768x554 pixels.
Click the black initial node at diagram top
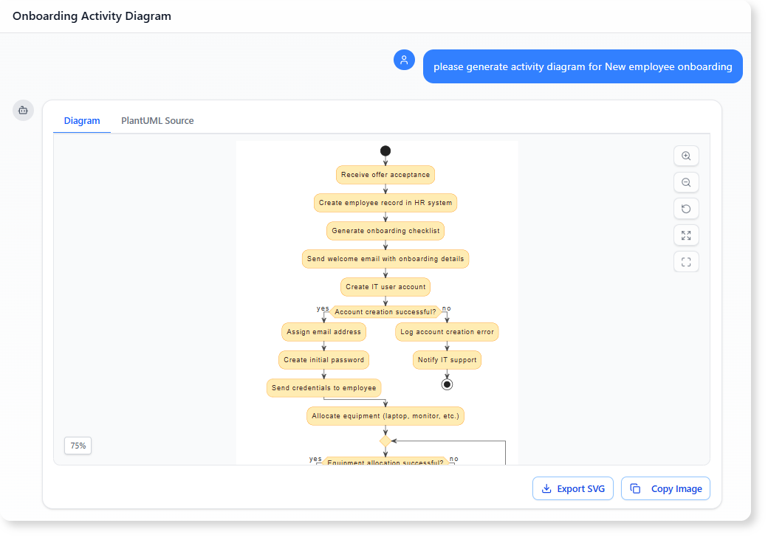point(385,150)
